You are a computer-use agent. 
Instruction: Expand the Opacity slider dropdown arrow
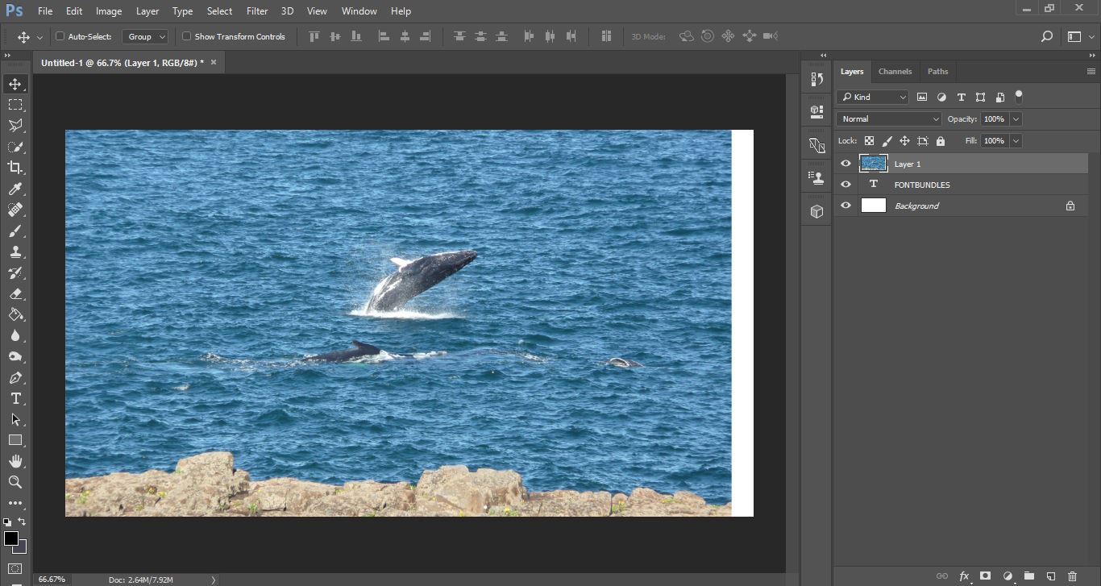[x=1016, y=118]
